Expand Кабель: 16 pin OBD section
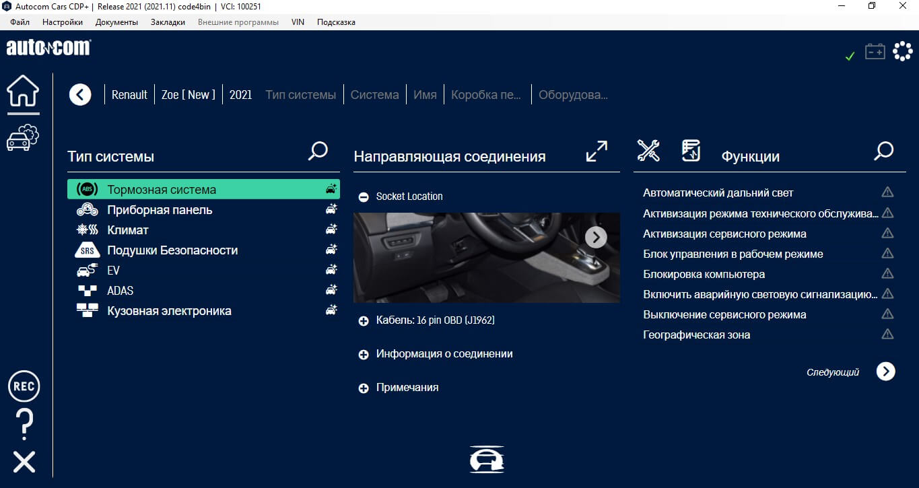Viewport: 919px width, 488px height. pyautogui.click(x=364, y=321)
